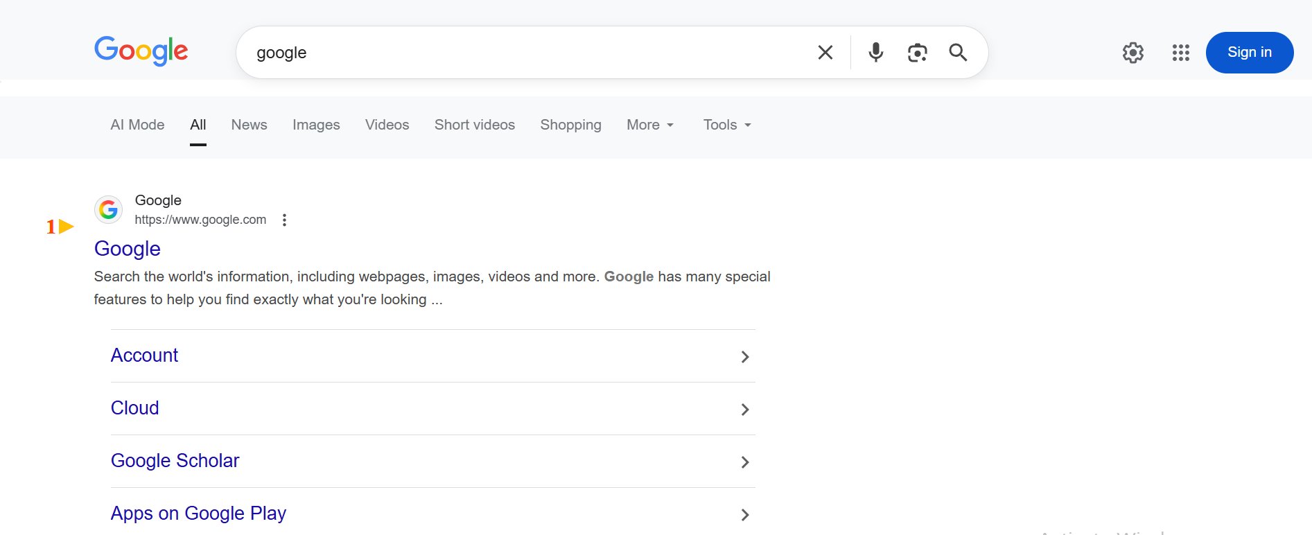Image resolution: width=1312 pixels, height=535 pixels.
Task: Open the Google apps grid icon
Action: (1181, 53)
